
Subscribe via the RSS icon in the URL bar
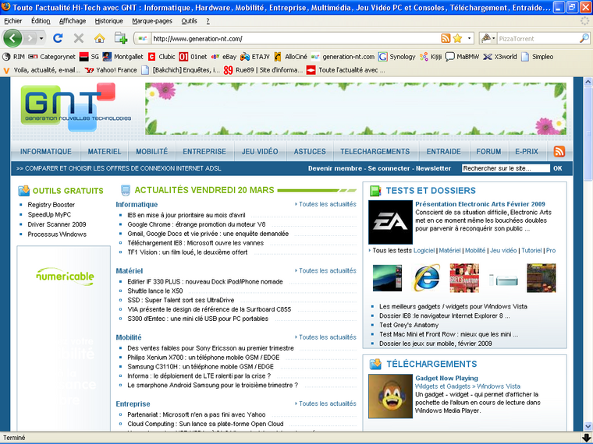(446, 38)
